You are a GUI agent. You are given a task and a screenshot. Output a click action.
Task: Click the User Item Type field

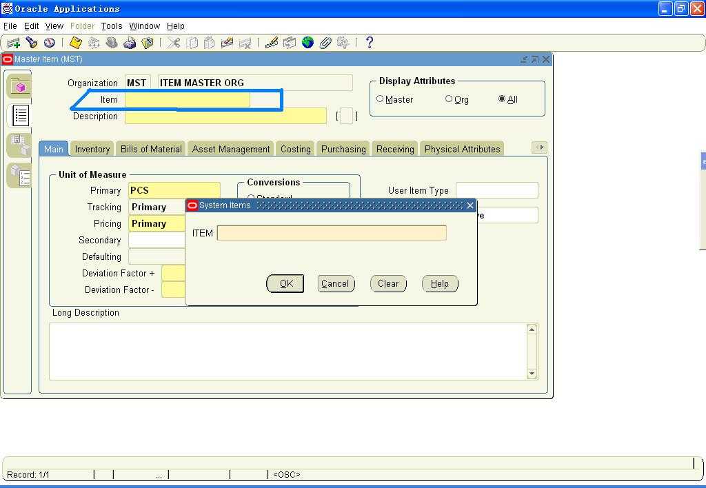(496, 190)
